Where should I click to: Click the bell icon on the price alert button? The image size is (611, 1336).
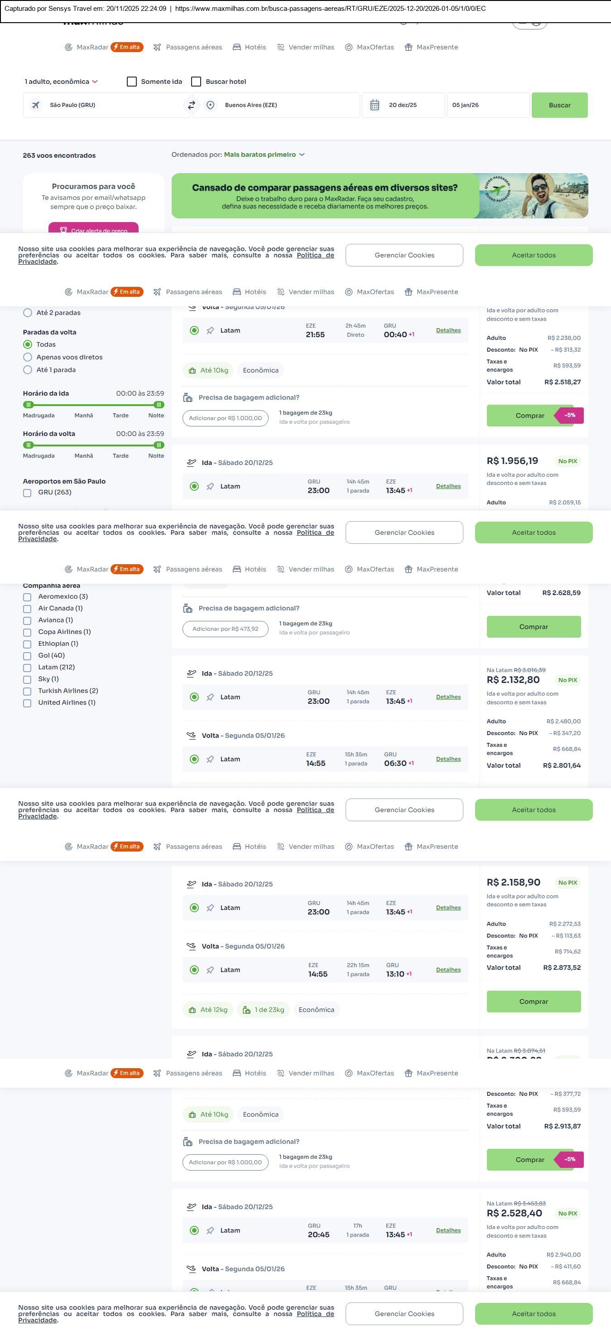tap(63, 230)
